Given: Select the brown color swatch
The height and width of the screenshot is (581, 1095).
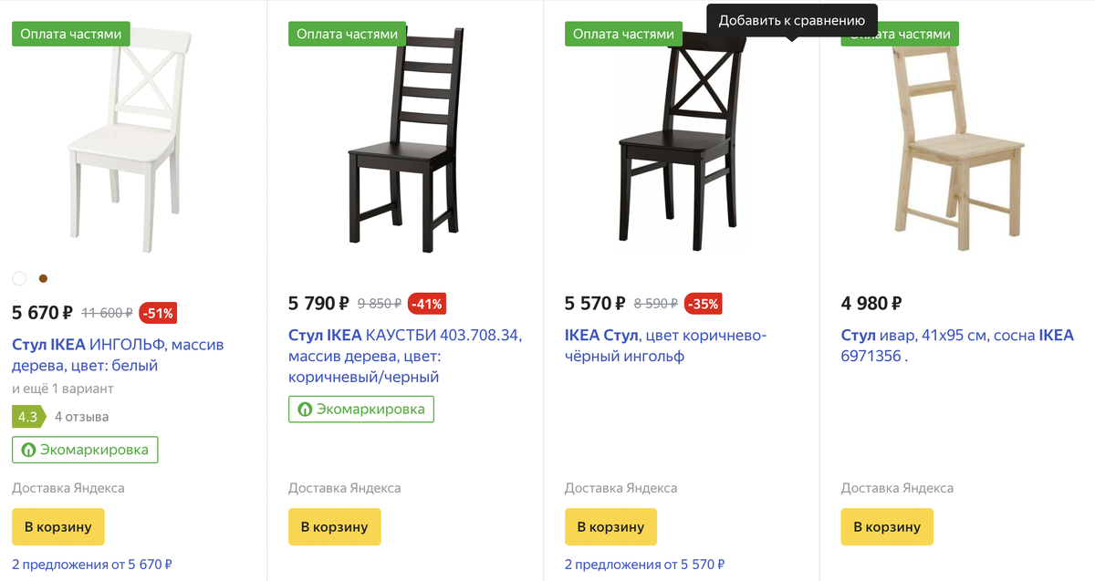Looking at the screenshot, I should 43,278.
